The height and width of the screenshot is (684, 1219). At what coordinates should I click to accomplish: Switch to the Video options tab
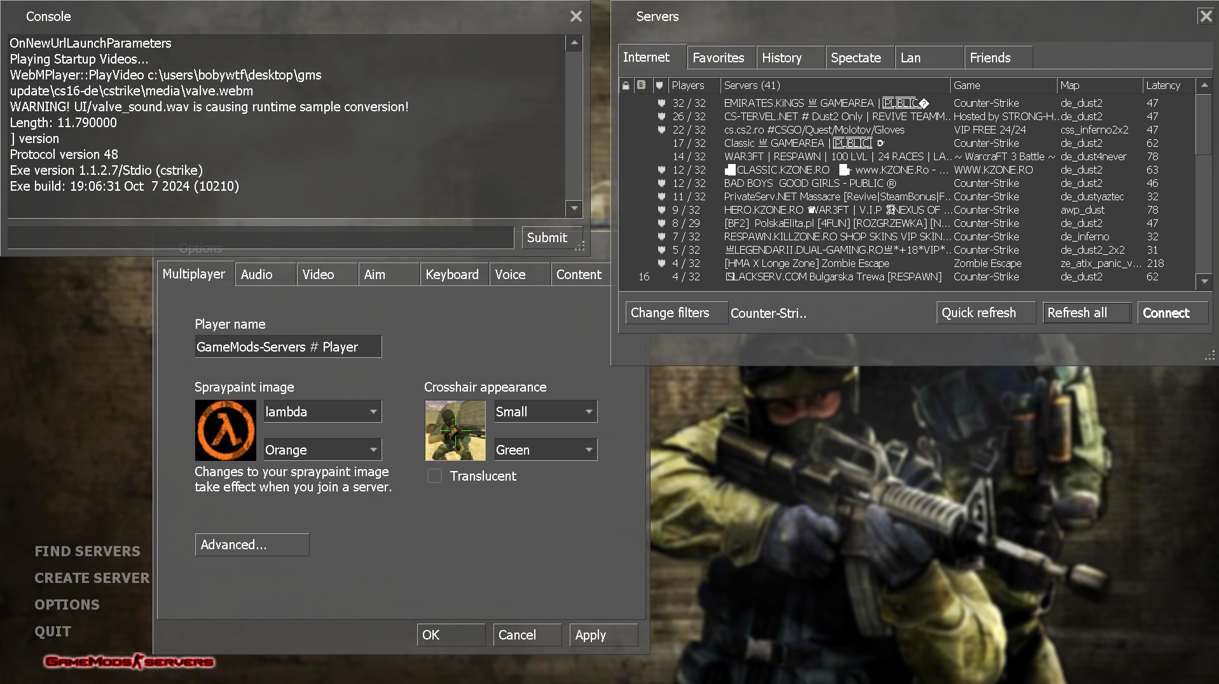point(327,275)
